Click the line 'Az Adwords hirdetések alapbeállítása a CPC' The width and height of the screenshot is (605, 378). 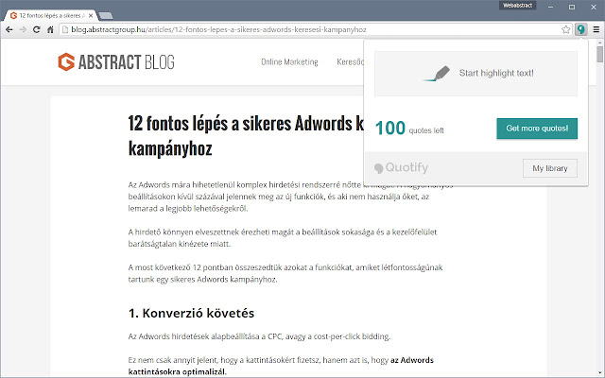pos(259,336)
